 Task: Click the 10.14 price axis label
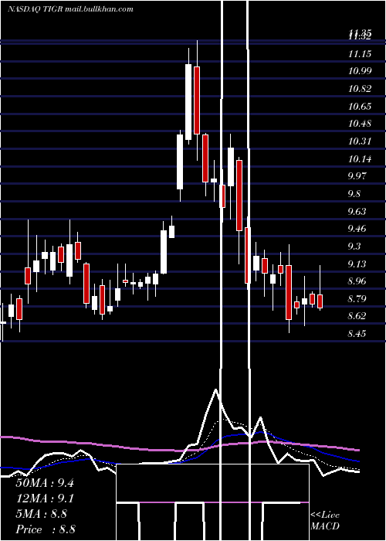(x=360, y=159)
